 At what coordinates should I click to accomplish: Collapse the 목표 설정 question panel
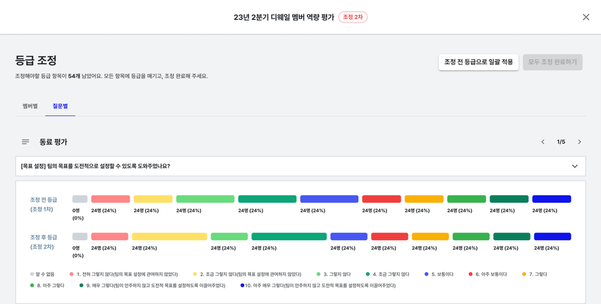point(575,166)
